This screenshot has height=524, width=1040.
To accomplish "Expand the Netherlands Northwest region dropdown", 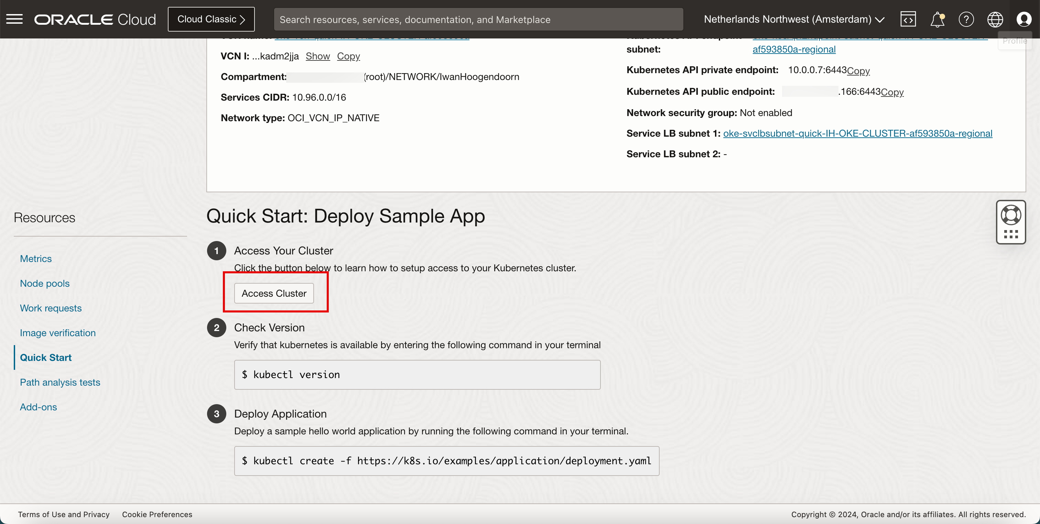I will [794, 19].
